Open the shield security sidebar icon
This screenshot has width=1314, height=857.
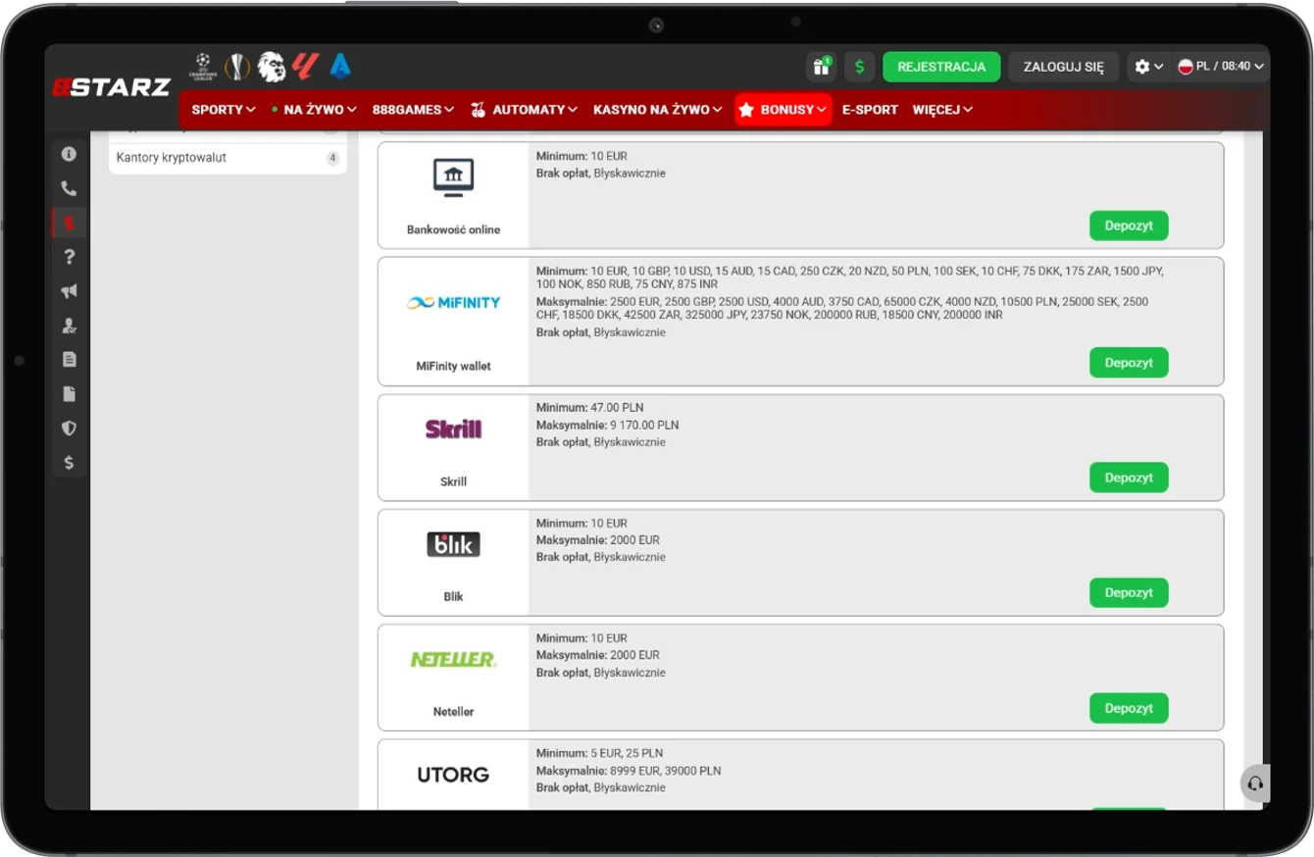click(69, 428)
